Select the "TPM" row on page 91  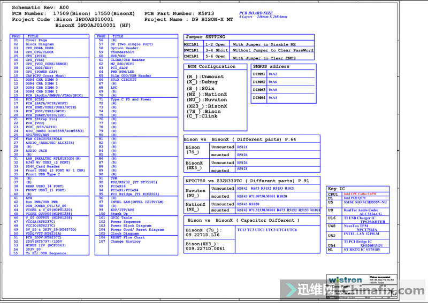click(114, 178)
